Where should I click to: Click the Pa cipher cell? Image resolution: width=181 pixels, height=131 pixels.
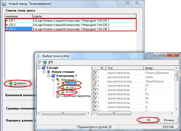(147, 94)
